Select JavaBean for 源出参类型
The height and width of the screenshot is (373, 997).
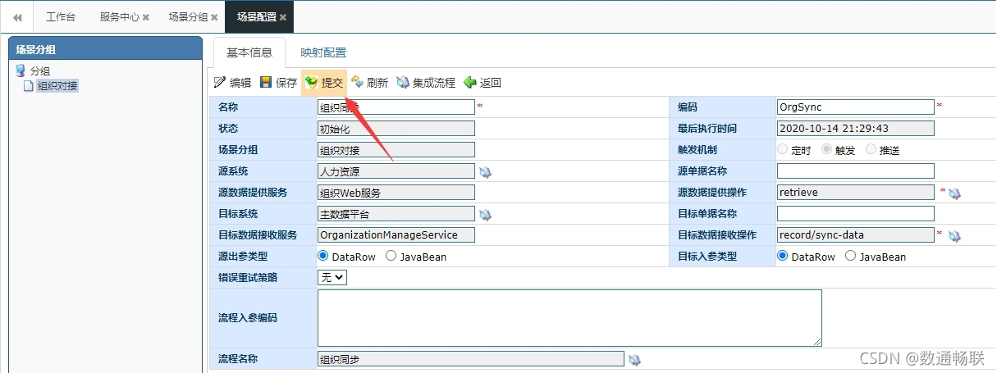pos(391,257)
